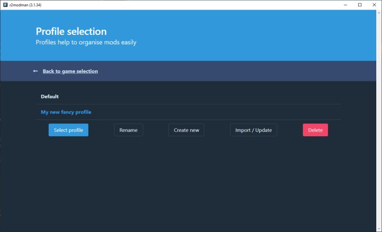Open the Import / Update option
Screen dimensions: 382x232
(254, 130)
